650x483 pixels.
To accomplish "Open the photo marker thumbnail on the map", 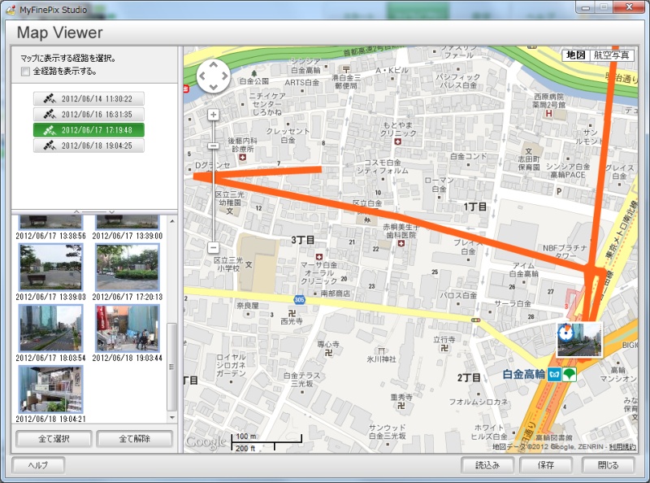I will pos(578,342).
